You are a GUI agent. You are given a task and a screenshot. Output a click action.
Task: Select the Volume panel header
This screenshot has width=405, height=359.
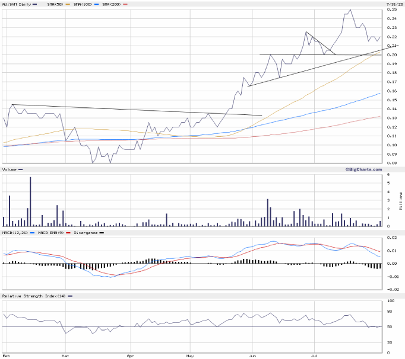10,170
